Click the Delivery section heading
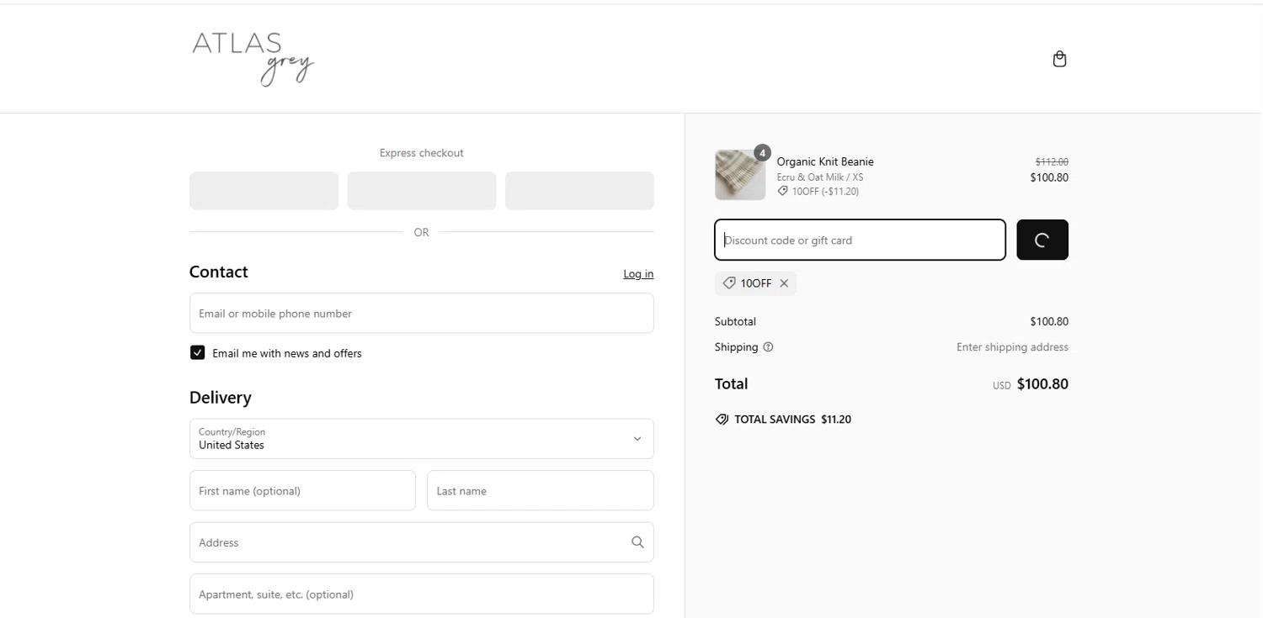 pos(221,398)
